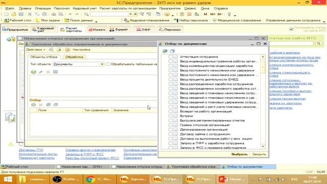
Task: Open the Договоры ГПХ link
Action: pyautogui.click(x=31, y=150)
